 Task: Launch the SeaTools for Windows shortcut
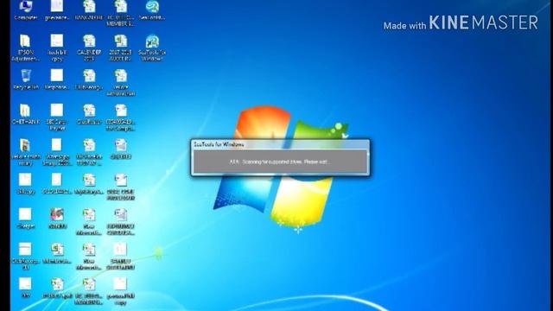point(152,48)
